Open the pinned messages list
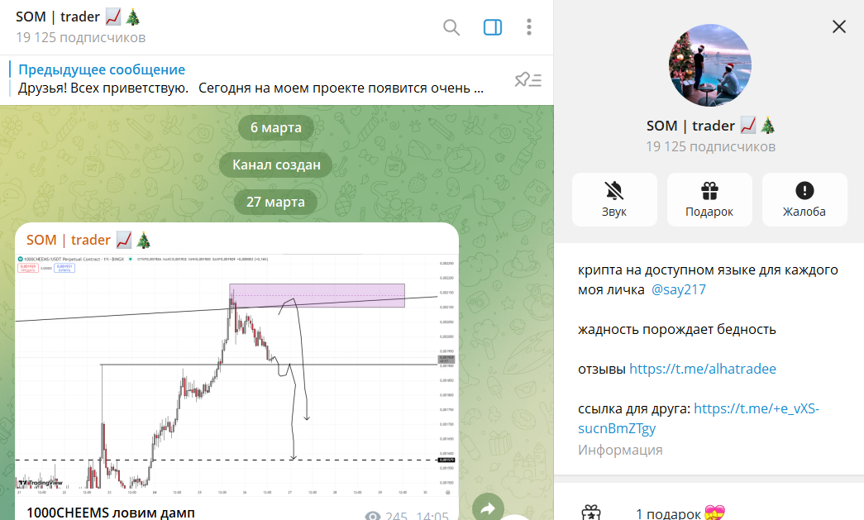 (x=527, y=80)
